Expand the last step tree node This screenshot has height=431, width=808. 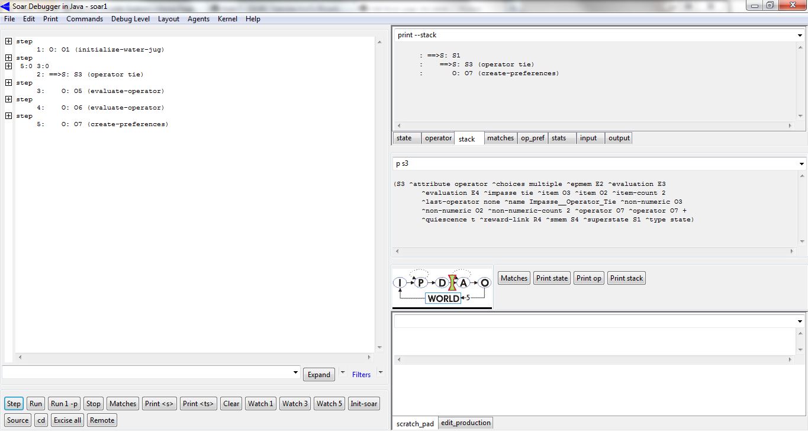click(8, 116)
